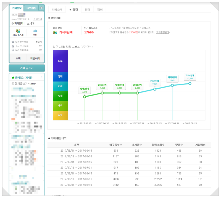The image size is (221, 198).
Task: Click the 2017.06.15 graph data point
Action: click(x=85, y=97)
